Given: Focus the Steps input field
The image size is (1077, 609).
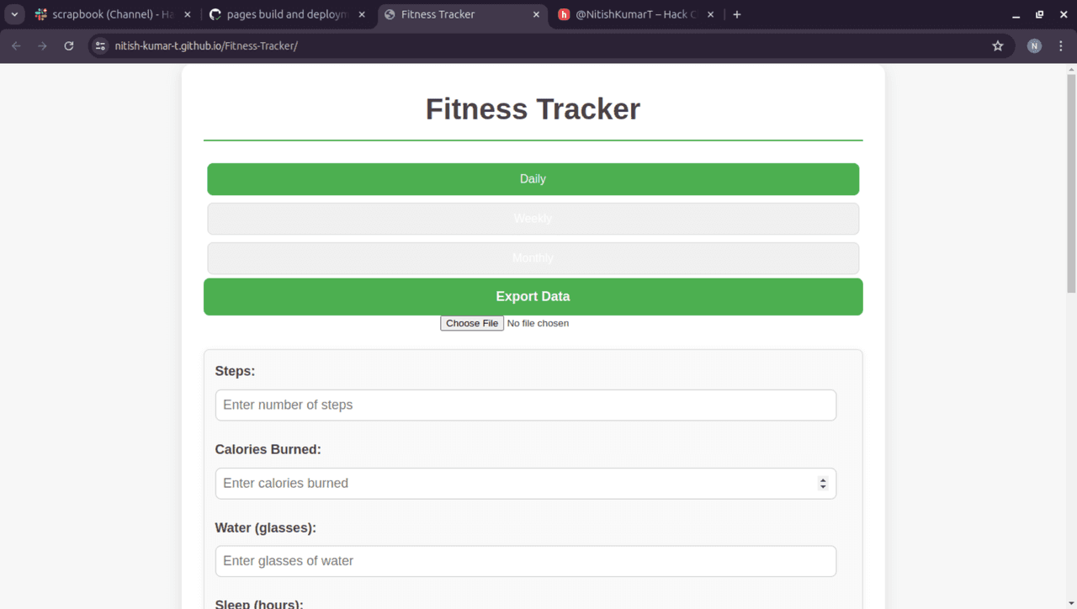Looking at the screenshot, I should [525, 405].
